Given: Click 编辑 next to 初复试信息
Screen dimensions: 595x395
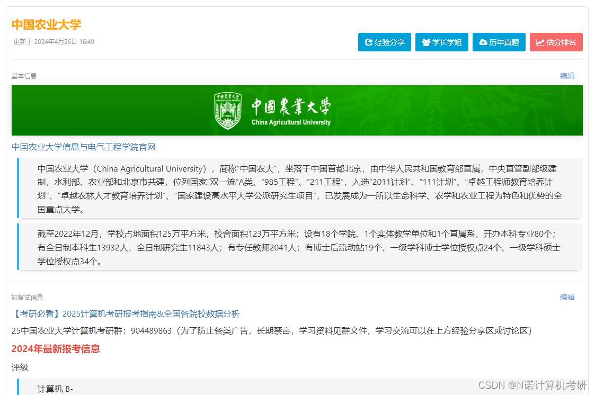Looking at the screenshot, I should point(567,297).
